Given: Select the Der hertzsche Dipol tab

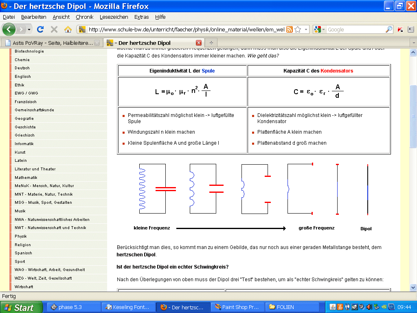Looking at the screenshot, I should point(153,43).
